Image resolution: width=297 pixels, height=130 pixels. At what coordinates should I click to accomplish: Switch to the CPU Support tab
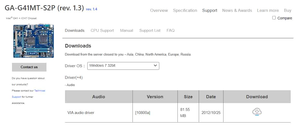coord(102,30)
